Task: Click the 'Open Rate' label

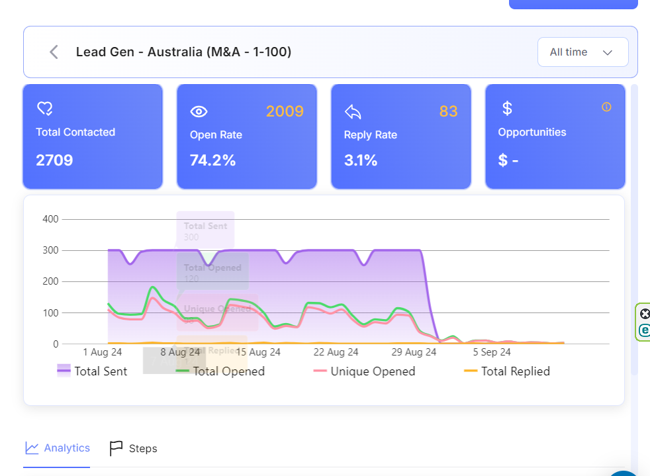Action: tap(216, 135)
